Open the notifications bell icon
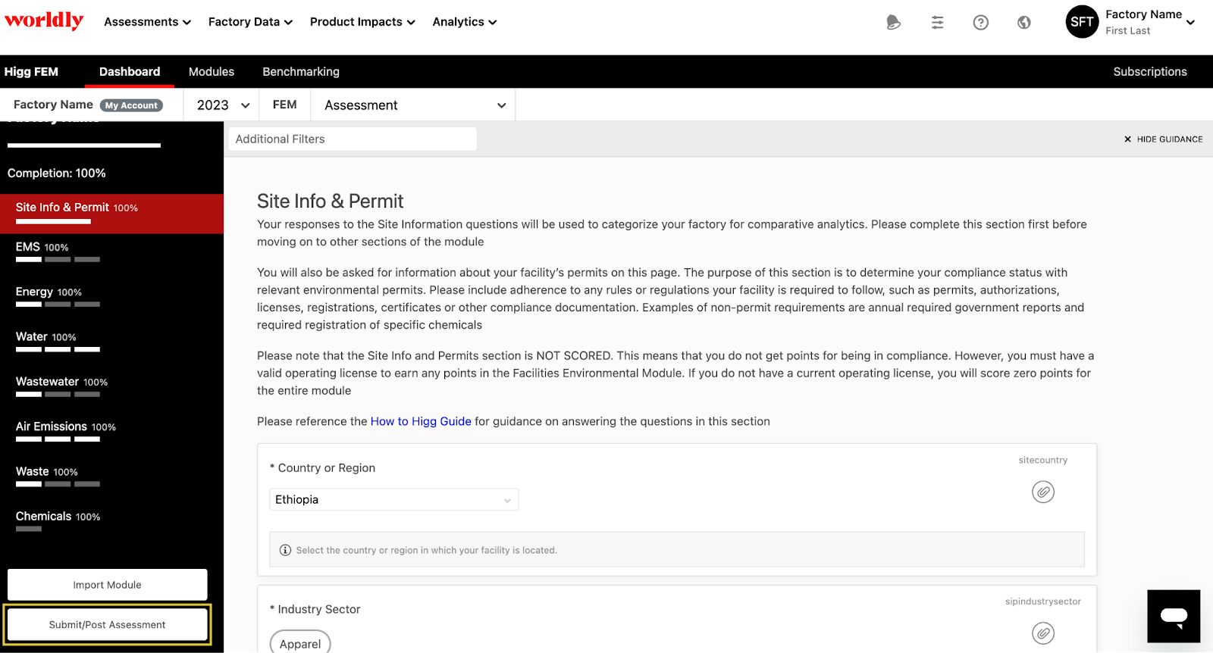 pyautogui.click(x=894, y=23)
